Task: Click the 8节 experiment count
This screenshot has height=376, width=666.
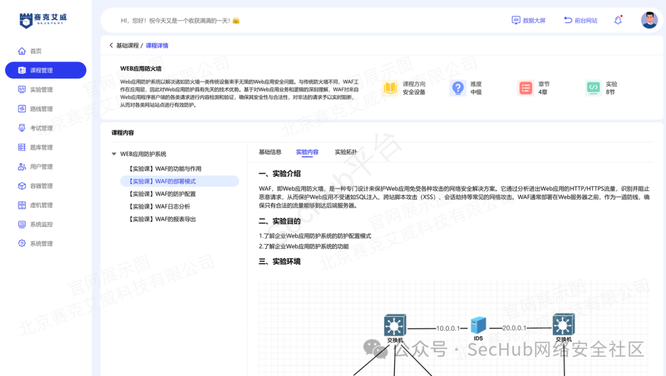Action: (x=610, y=92)
